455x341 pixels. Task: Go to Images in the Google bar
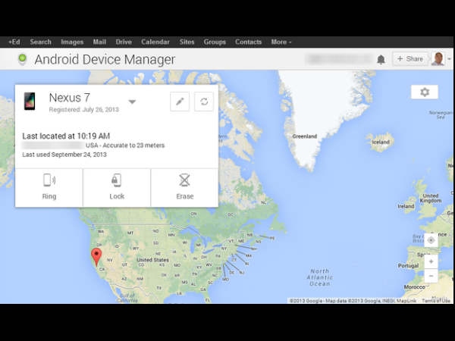click(72, 42)
